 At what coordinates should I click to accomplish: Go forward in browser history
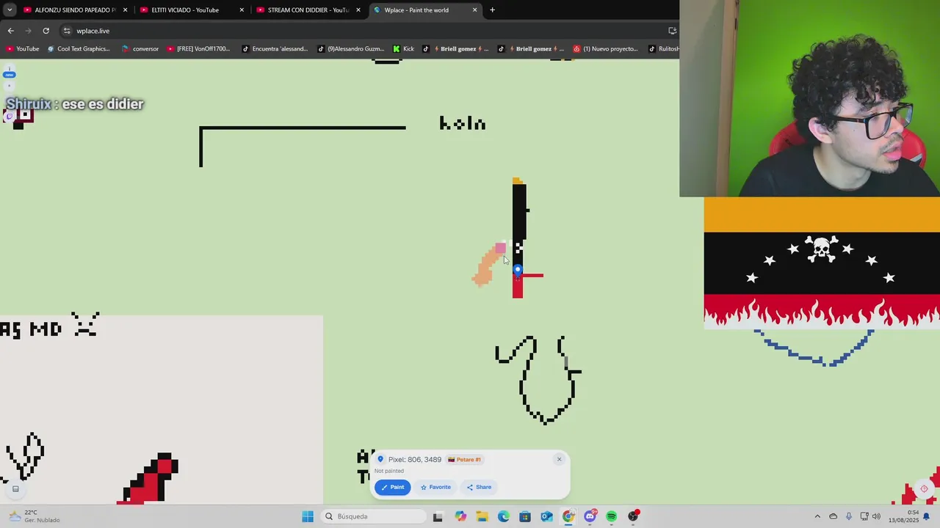point(28,31)
